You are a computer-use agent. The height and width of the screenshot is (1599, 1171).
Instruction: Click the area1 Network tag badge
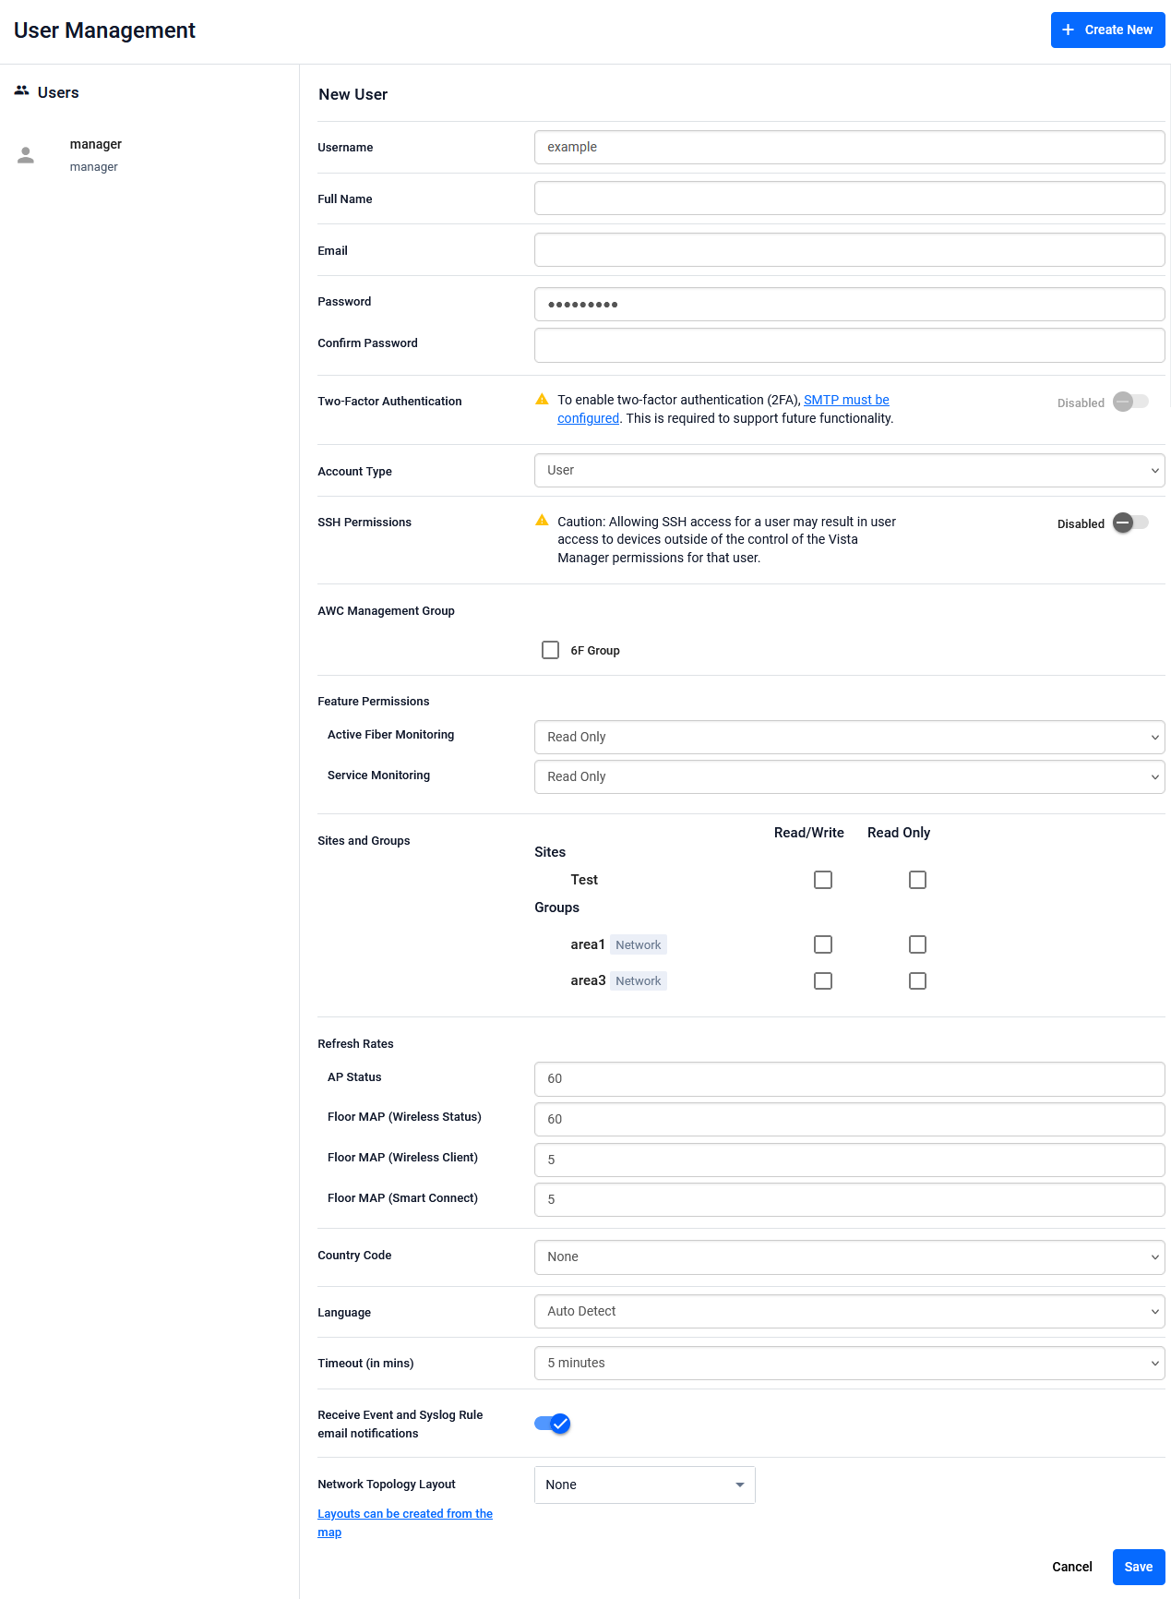tap(638, 944)
